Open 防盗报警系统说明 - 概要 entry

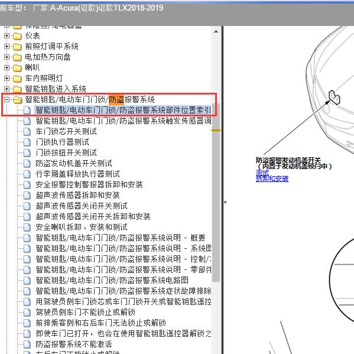pos(121,238)
